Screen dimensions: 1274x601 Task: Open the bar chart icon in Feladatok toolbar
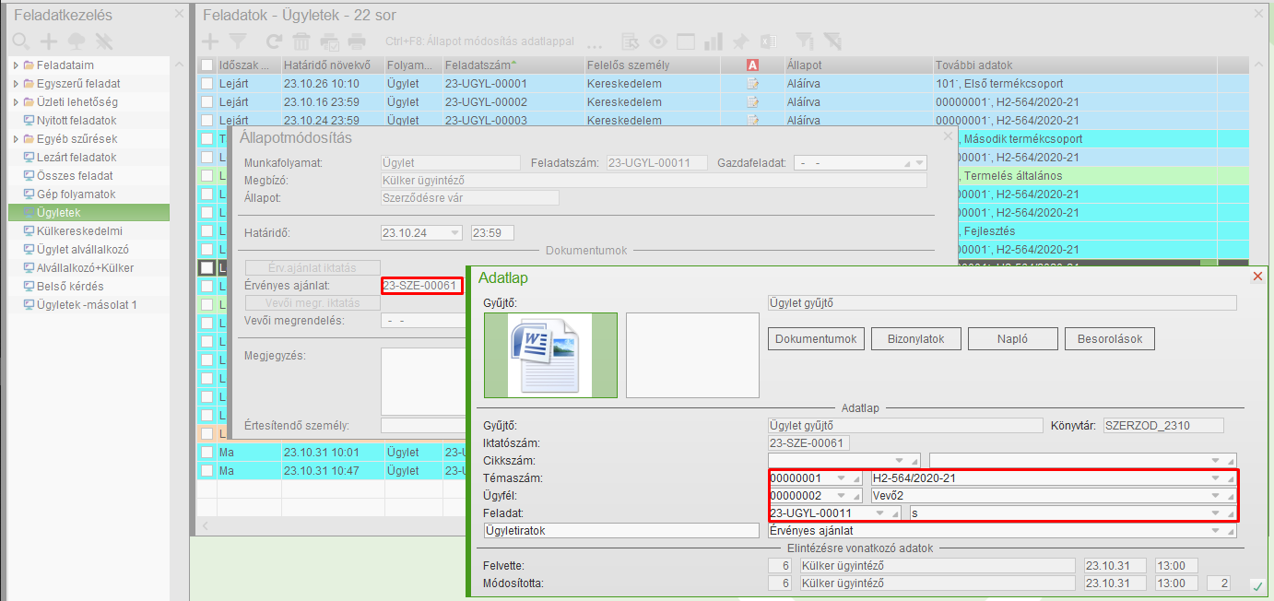pos(713,41)
